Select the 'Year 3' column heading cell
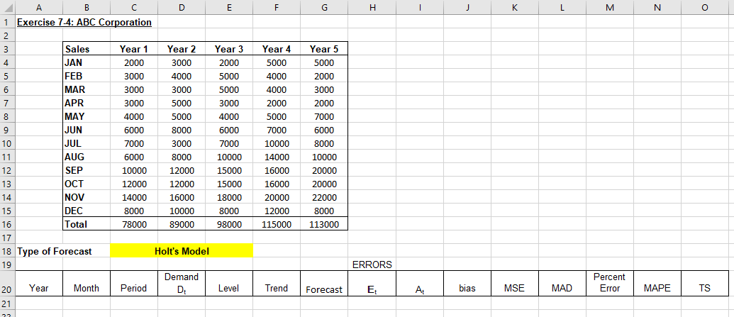 [229, 49]
